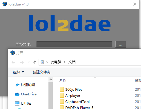Click the sort arrow above 名称 column
This screenshot has height=109, width=141.
[x=95, y=78]
